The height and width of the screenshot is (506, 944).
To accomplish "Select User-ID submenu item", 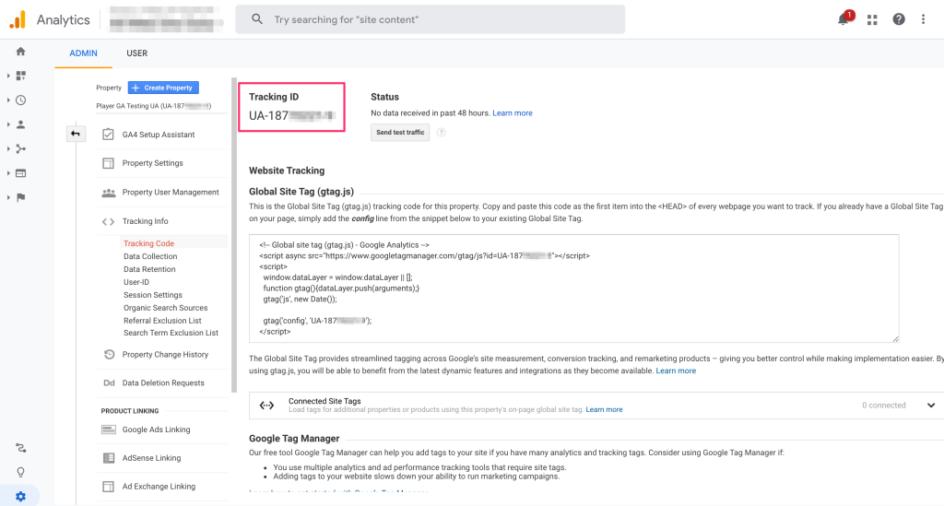I will coord(136,282).
